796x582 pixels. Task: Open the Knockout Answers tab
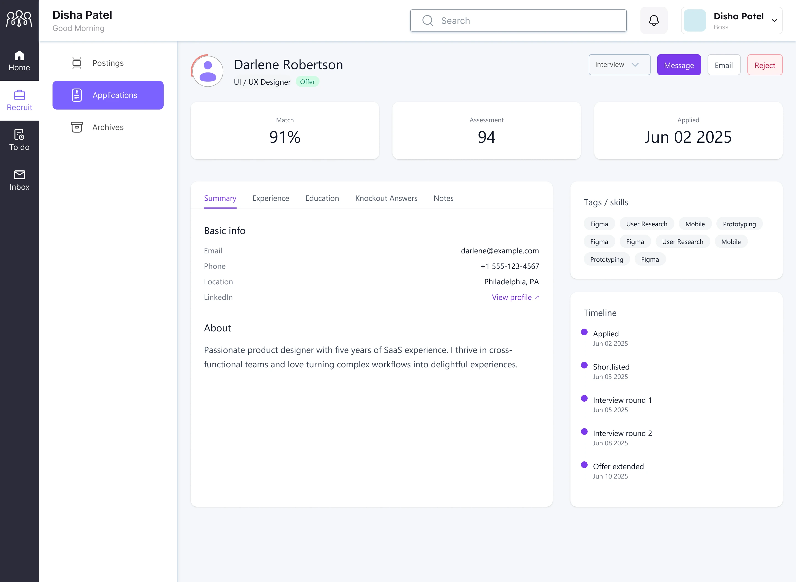point(386,198)
